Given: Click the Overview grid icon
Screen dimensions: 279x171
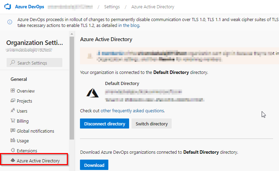Looking at the screenshot, I should pyautogui.click(x=13, y=91).
